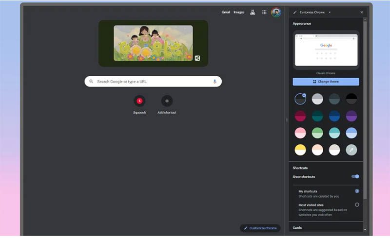The width and height of the screenshot is (390, 238).
Task: Click the pencil icon in side panel header
Action: click(x=295, y=12)
